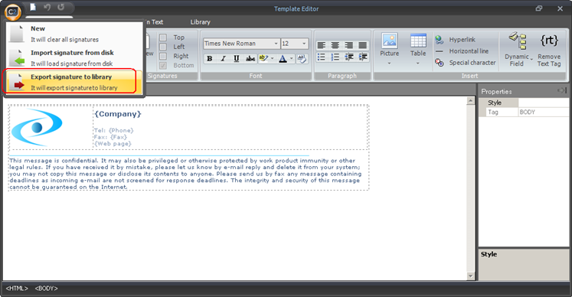The height and width of the screenshot is (297, 572).
Task: Expand the Table dropdown arrow
Action: click(418, 64)
